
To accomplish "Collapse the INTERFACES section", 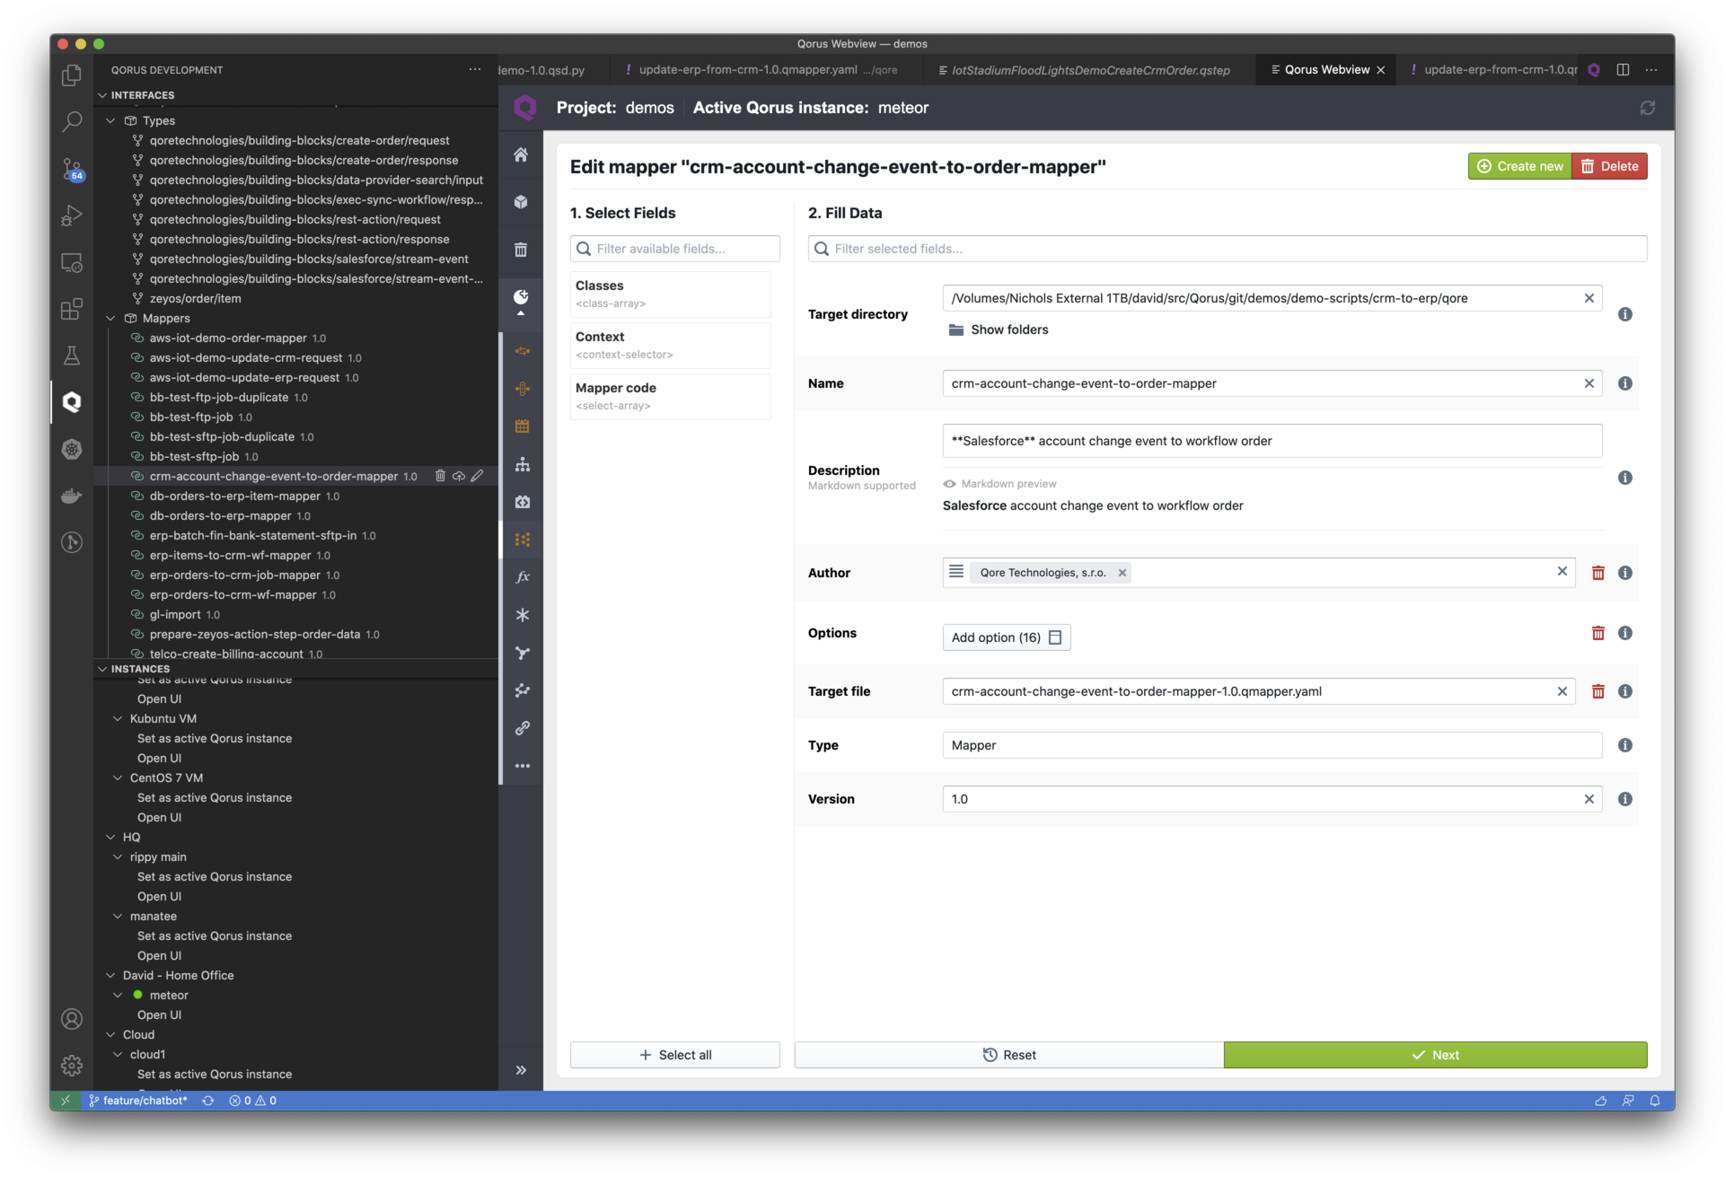I will [102, 95].
